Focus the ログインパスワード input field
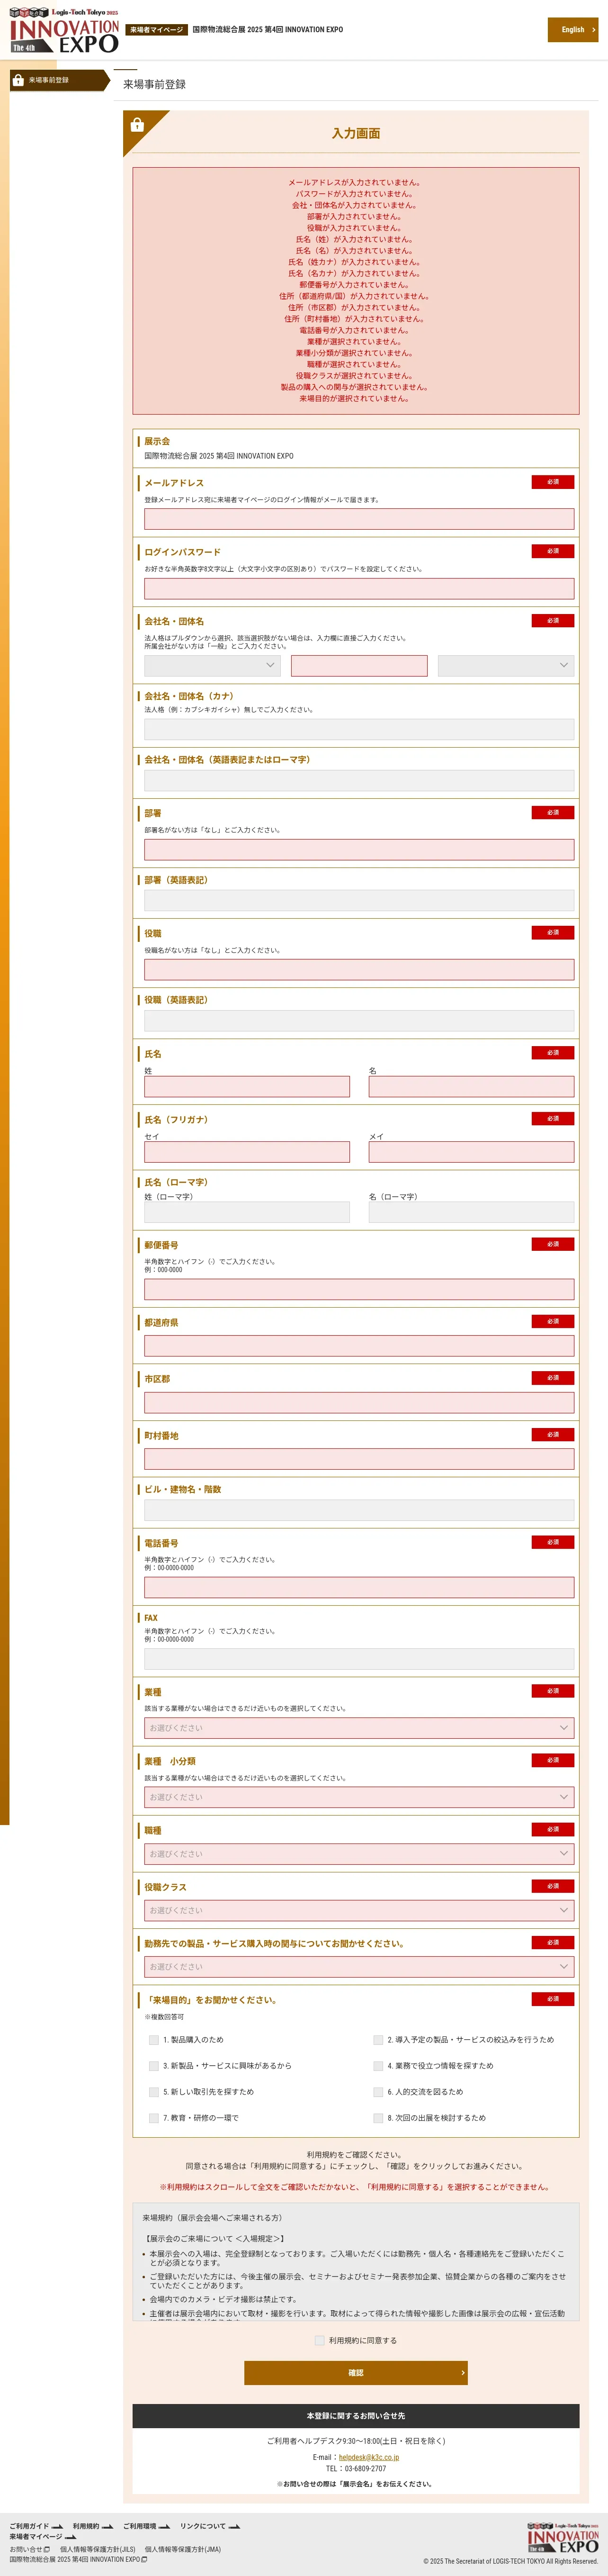Screen dimensions: 608x2576 click(359, 588)
